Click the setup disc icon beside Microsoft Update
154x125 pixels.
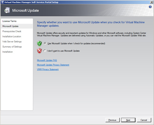point(7,10)
